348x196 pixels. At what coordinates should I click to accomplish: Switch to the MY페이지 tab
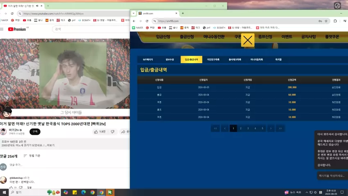pos(148,59)
